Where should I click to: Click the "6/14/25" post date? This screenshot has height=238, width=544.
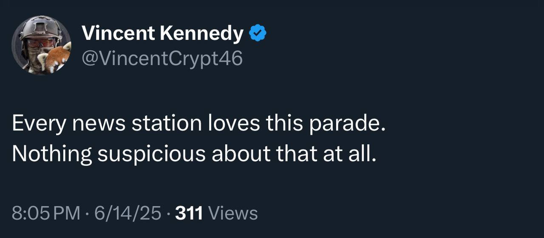tap(128, 213)
